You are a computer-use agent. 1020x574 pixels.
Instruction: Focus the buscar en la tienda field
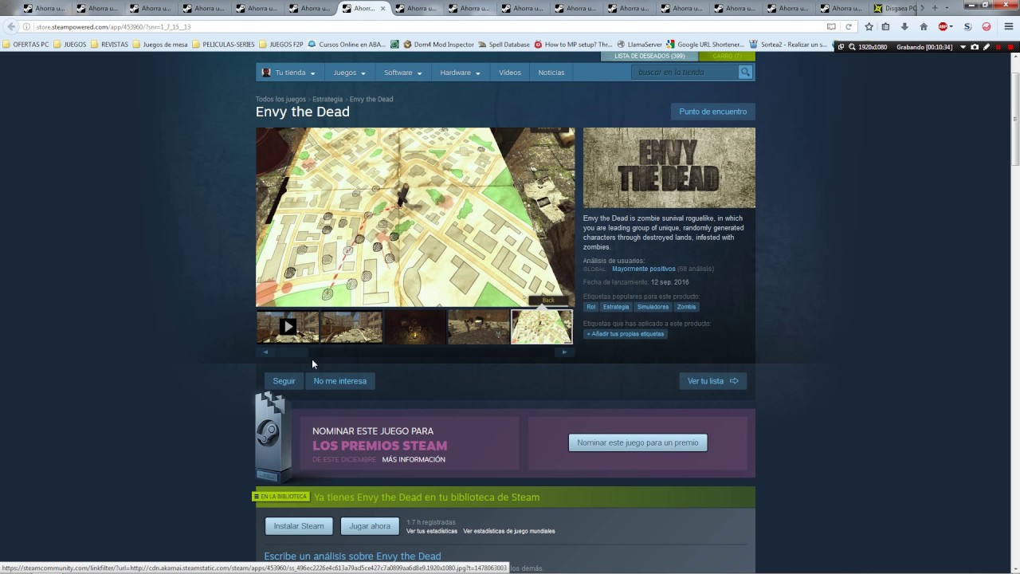[685, 72]
